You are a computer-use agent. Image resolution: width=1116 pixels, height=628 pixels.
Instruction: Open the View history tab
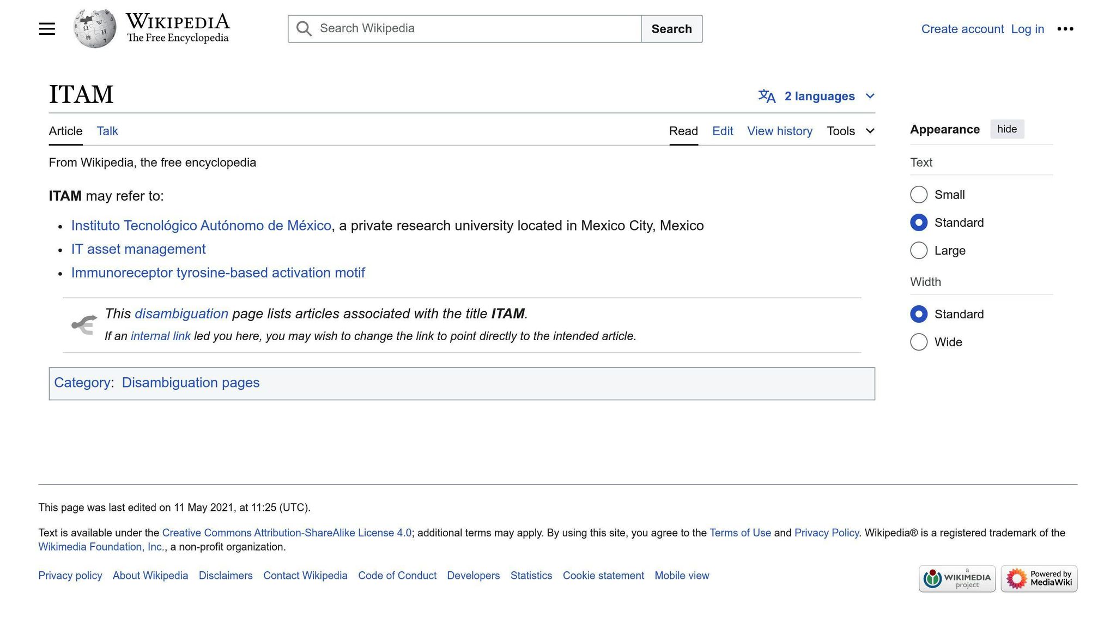pyautogui.click(x=780, y=131)
